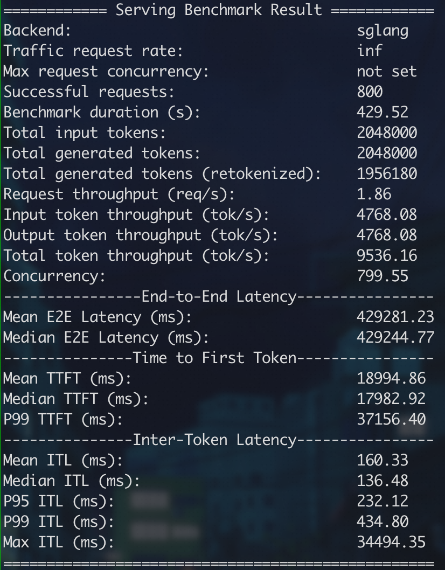Click the 'Serving Benchmark Result' header text

click(x=219, y=10)
